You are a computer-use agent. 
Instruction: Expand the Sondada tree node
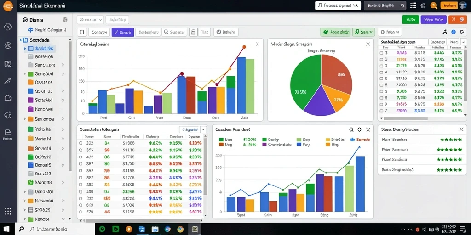pos(21,40)
